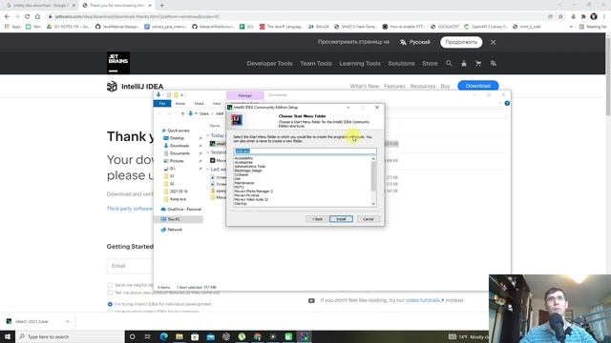The width and height of the screenshot is (611, 343).
Task: Open the Manage tab in File Explorer
Action: tap(244, 95)
